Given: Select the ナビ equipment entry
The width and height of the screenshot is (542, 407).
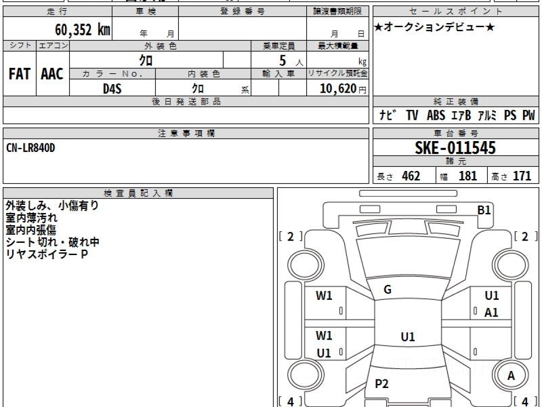Looking at the screenshot, I should coord(388,116).
